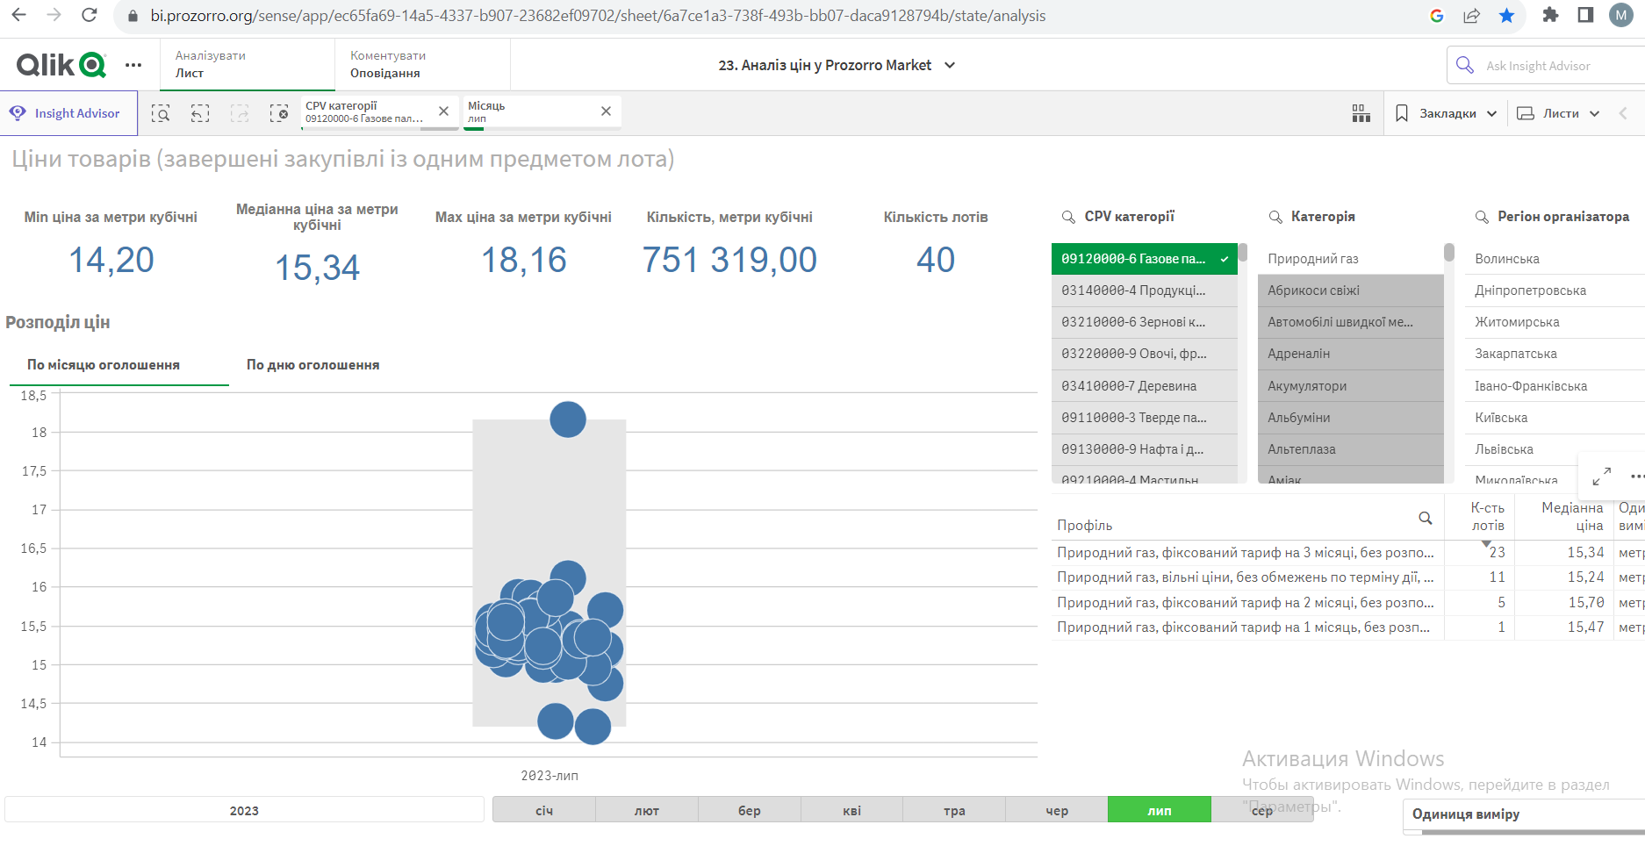Viewport: 1645px width, 846px height.
Task: Search within Категорія filter
Action: [1275, 217]
